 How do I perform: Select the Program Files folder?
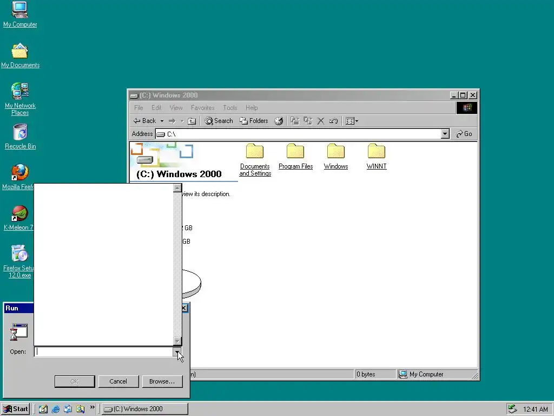[x=296, y=157]
